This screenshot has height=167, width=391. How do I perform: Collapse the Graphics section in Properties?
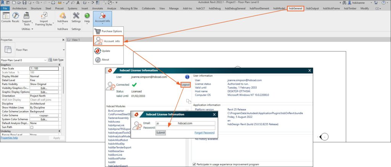click(59, 65)
